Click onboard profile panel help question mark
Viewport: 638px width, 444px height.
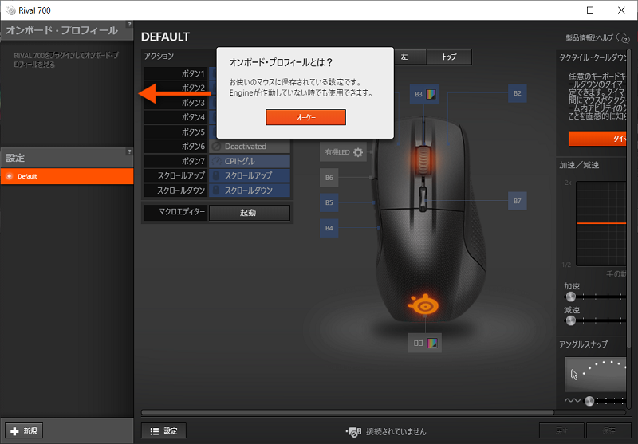coord(129,25)
